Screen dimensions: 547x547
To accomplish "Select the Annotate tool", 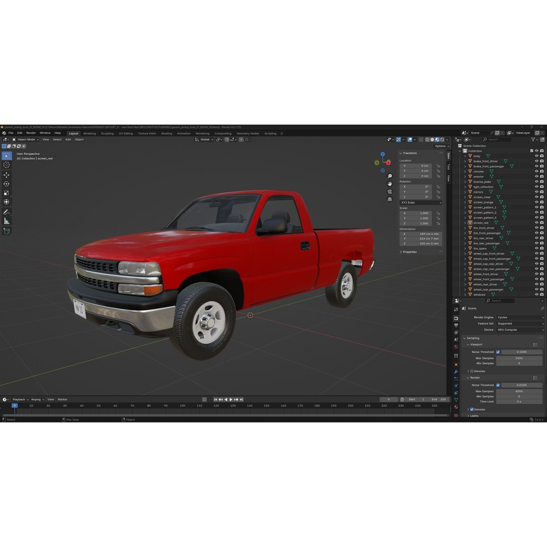I will 7,212.
